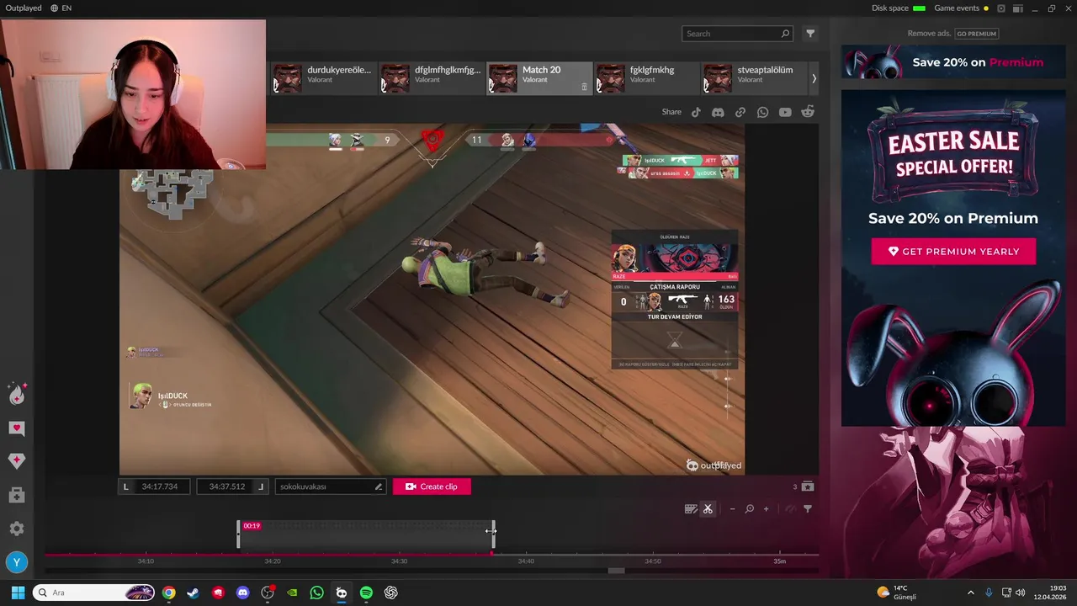Edit clip name with pencil icon
The height and width of the screenshot is (606, 1077).
click(379, 486)
